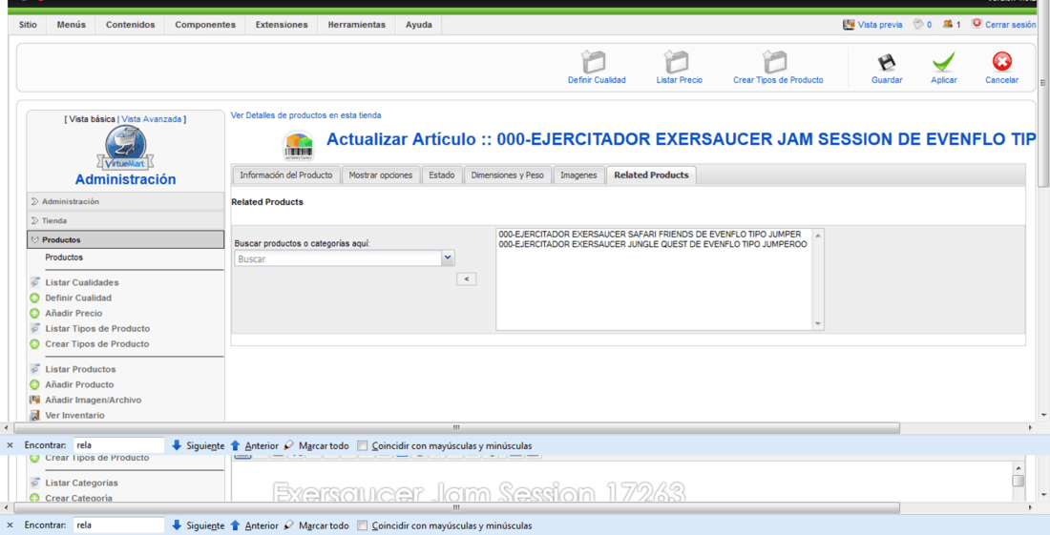The width and height of the screenshot is (1050, 535).
Task: Open the Sitio menu
Action: click(x=28, y=25)
